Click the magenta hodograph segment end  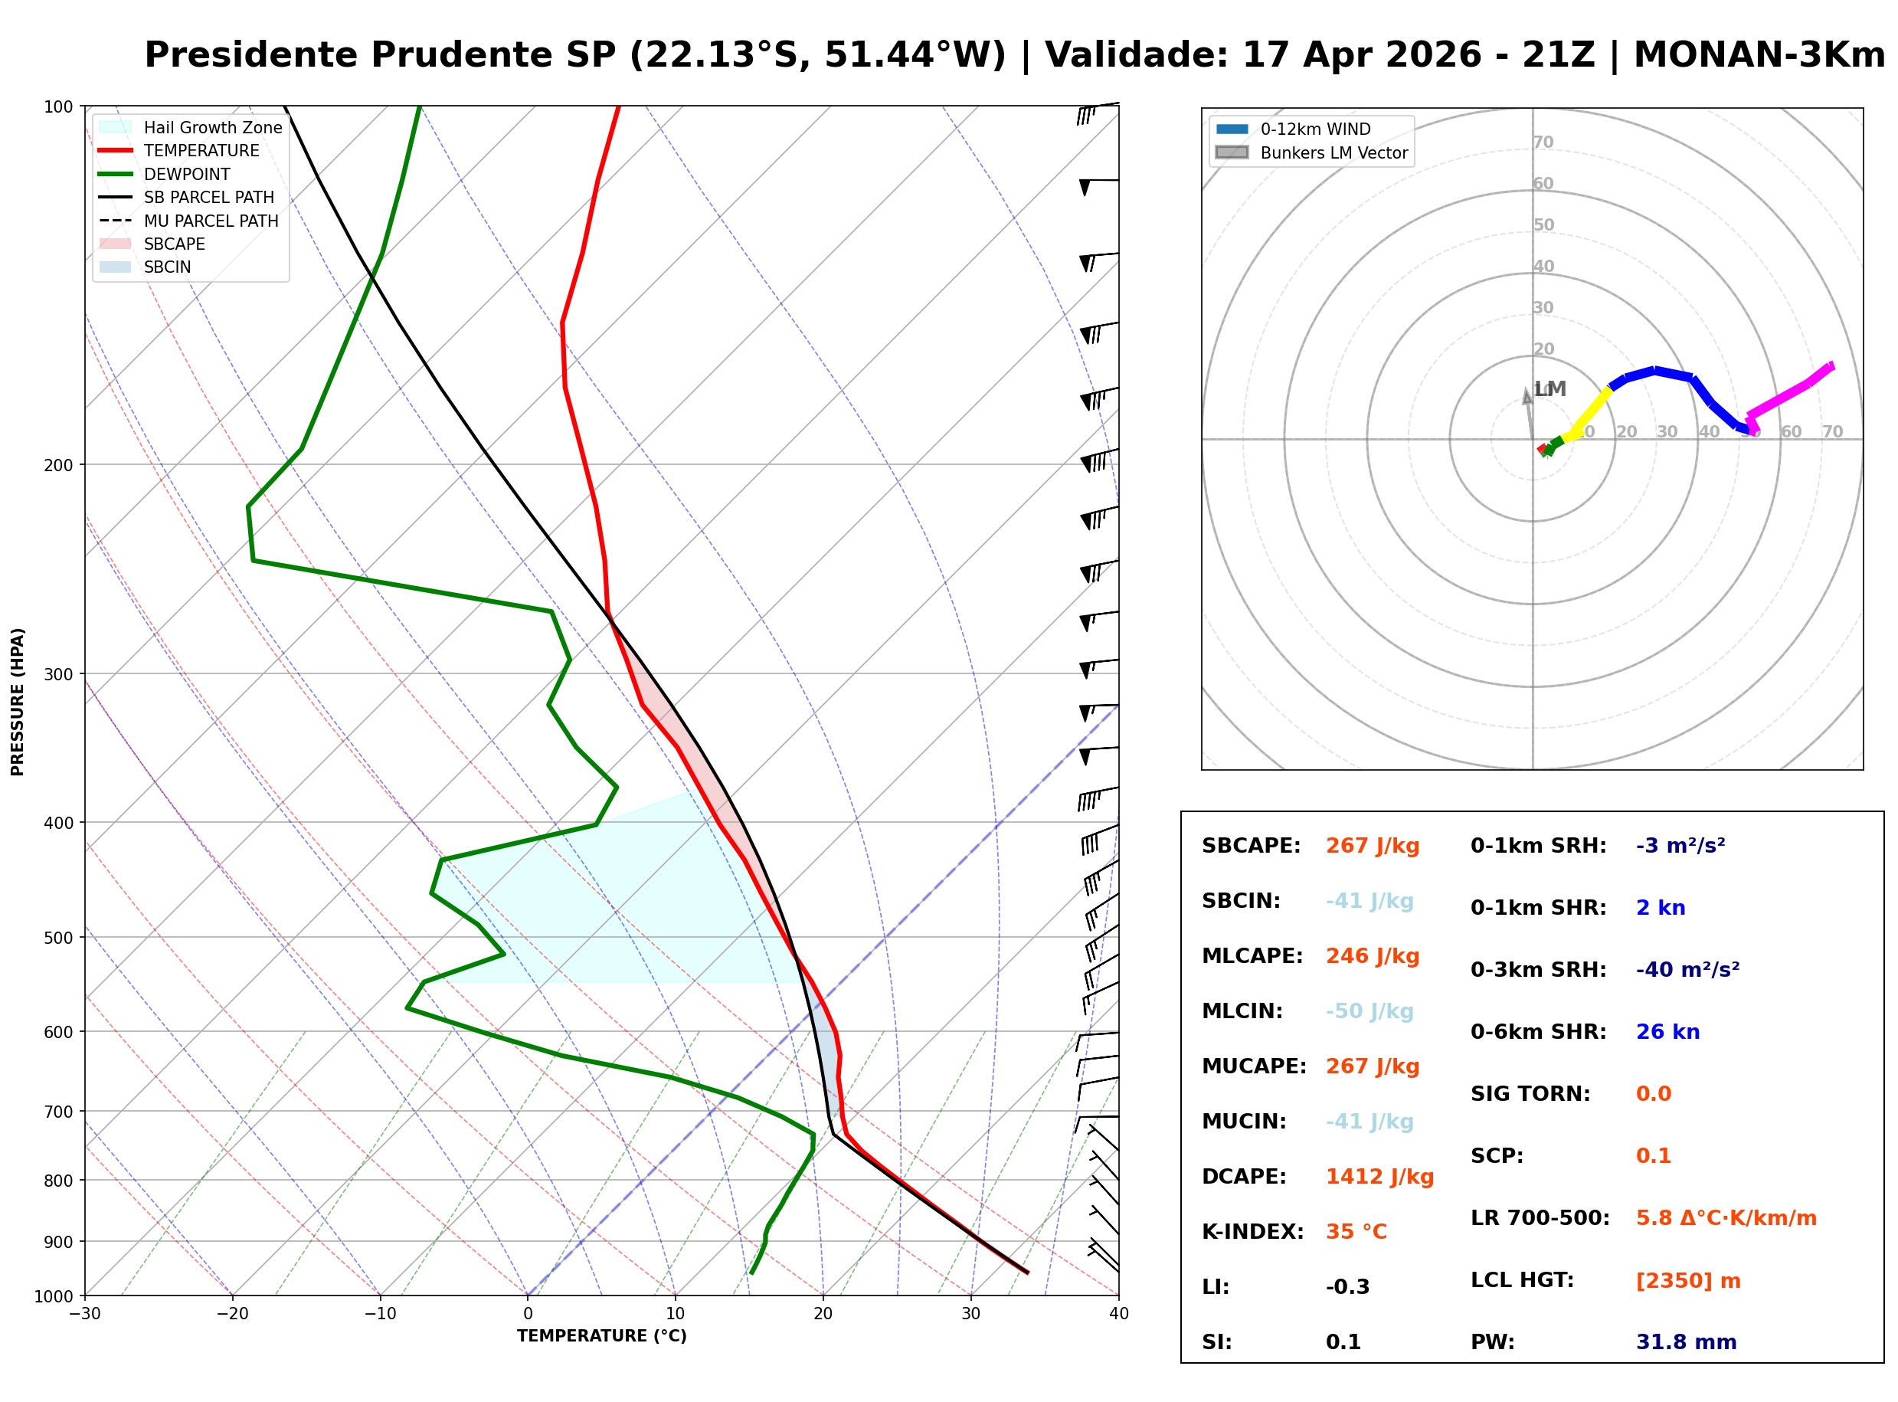(x=1831, y=367)
